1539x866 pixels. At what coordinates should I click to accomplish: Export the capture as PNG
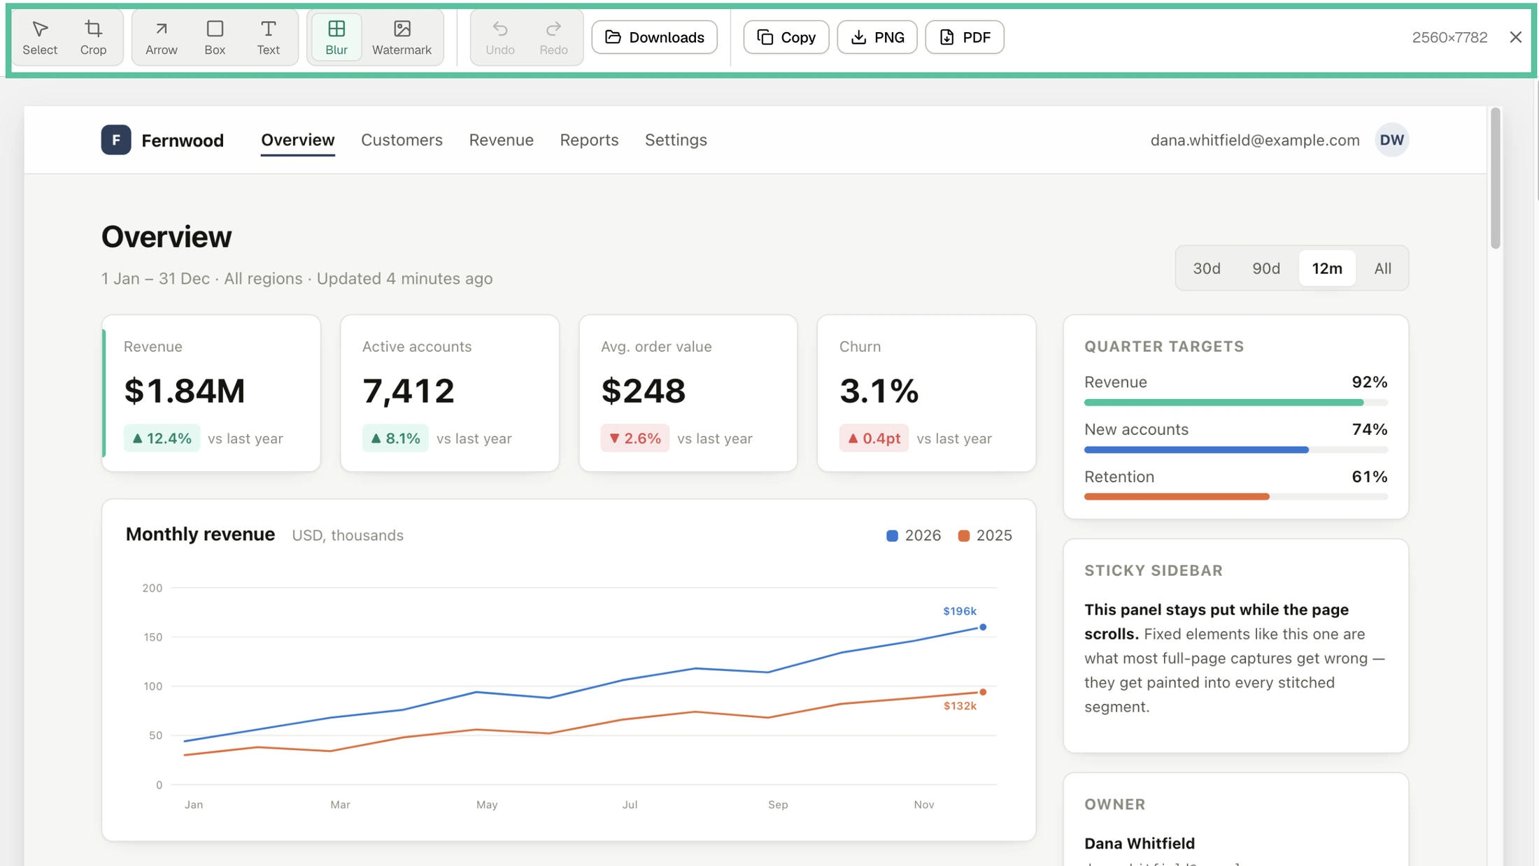(877, 37)
